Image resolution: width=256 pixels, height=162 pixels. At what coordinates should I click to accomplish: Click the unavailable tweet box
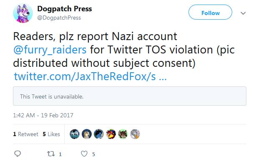coord(130,96)
